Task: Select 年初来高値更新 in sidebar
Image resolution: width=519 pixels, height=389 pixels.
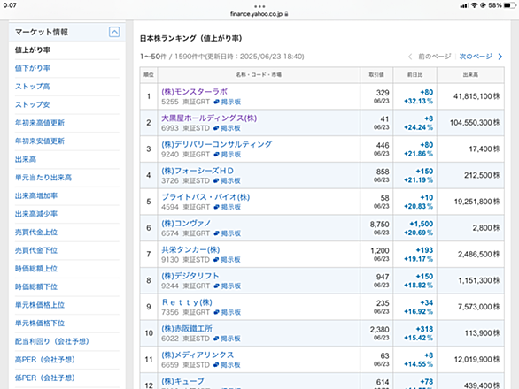Action: tap(40, 123)
